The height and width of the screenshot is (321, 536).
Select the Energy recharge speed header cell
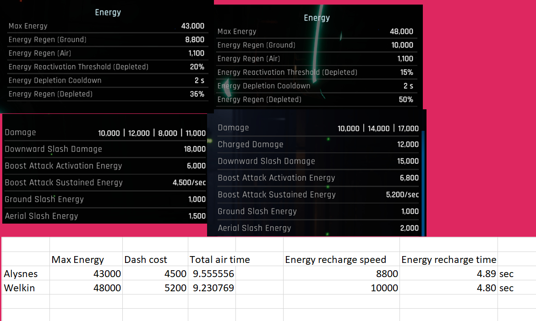341,259
